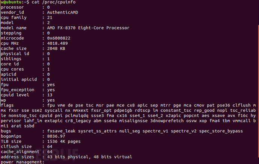Click the 'bugs' label
Viewport: 259px width, 164px height.
(6, 131)
